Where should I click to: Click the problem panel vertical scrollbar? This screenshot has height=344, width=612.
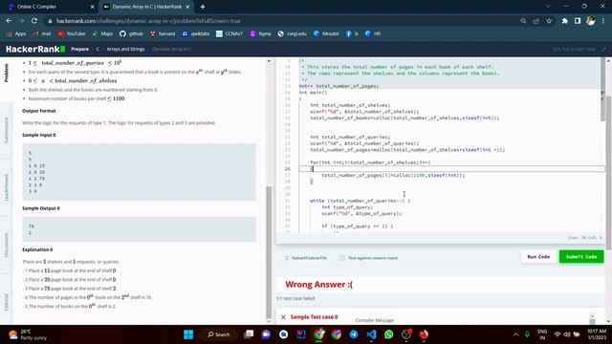[269, 252]
